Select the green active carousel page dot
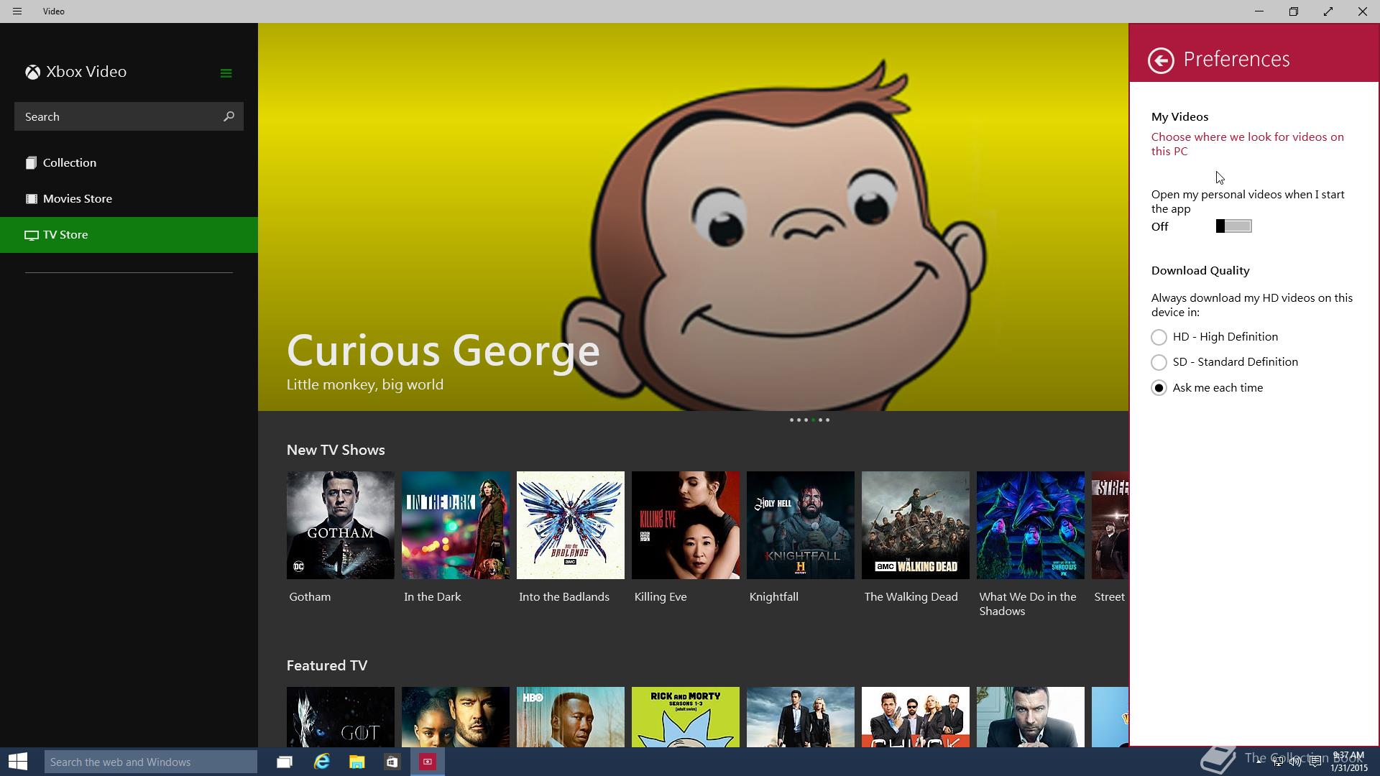 click(813, 420)
